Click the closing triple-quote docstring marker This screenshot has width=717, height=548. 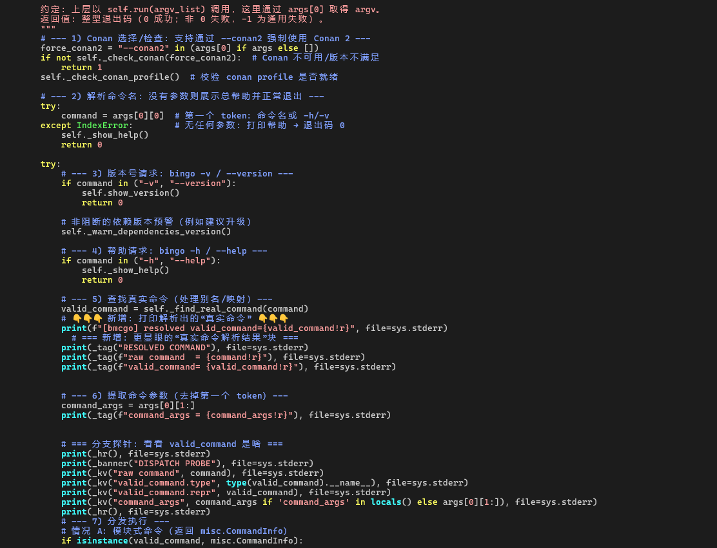pos(48,28)
